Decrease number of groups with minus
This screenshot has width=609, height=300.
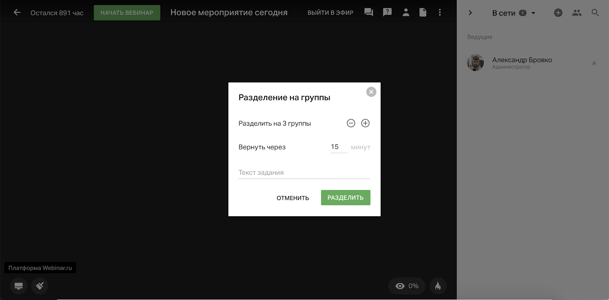coord(351,123)
